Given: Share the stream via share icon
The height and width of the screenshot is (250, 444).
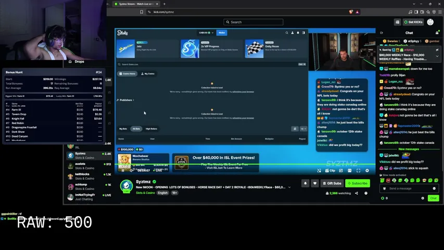Looking at the screenshot, I should [x=357, y=193].
